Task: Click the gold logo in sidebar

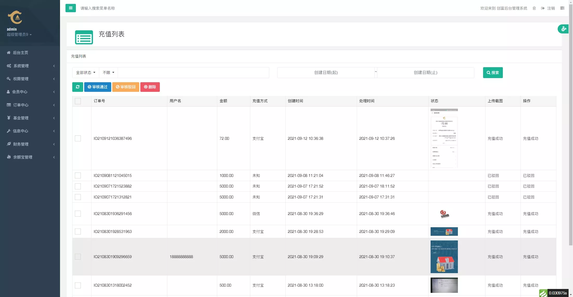Action: point(15,17)
